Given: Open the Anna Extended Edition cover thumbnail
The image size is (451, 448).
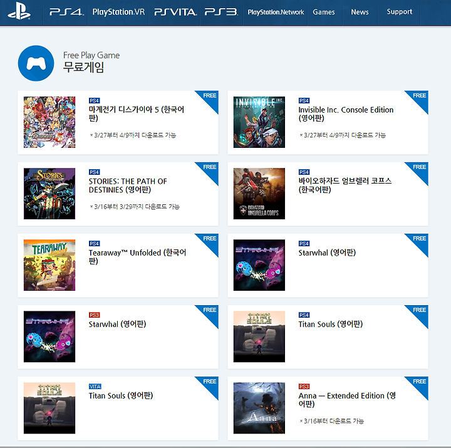Looking at the screenshot, I should coord(259,408).
